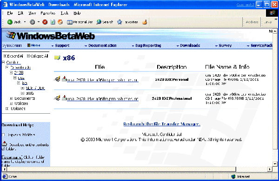Screen dimensions: 279x181
Task: Collapse the iso tree node
Action: click(x=19, y=83)
